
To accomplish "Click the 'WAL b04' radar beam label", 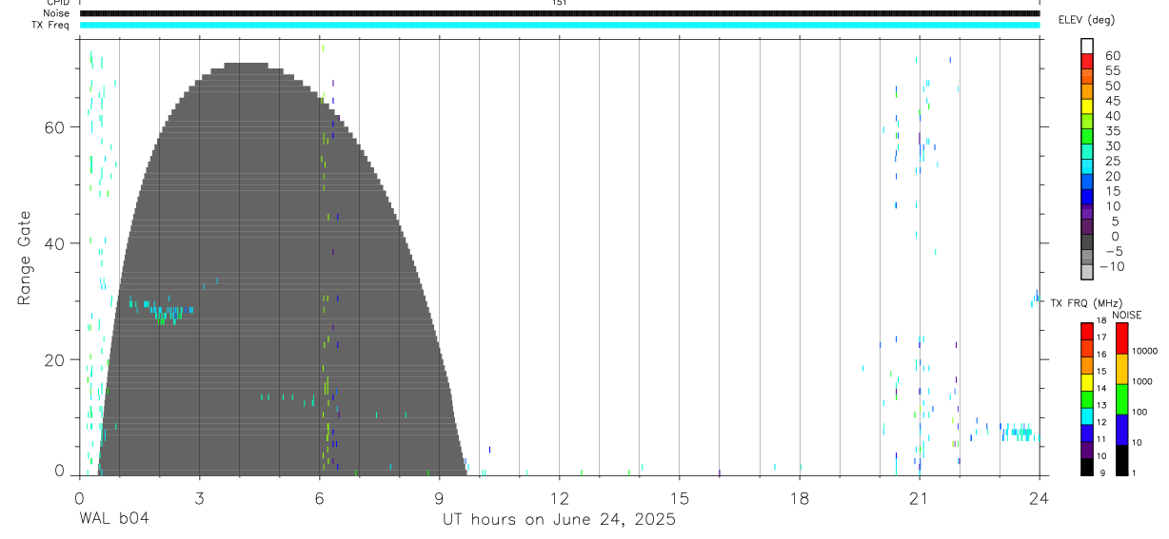I will pyautogui.click(x=113, y=520).
